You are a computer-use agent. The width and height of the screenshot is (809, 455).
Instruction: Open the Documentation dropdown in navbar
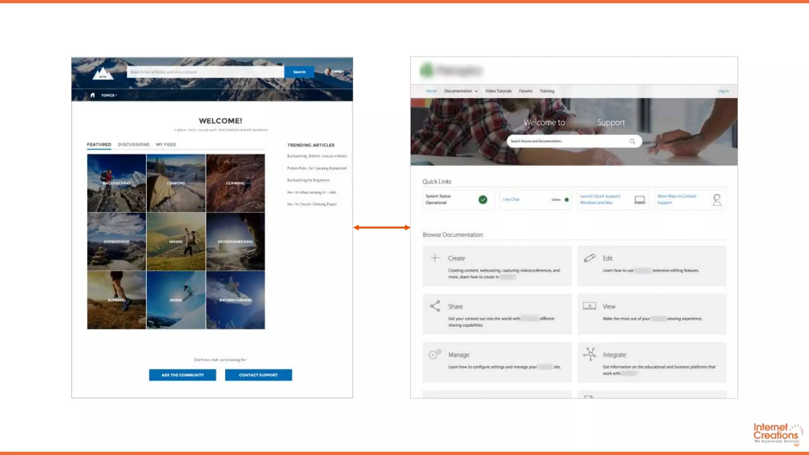click(x=461, y=91)
